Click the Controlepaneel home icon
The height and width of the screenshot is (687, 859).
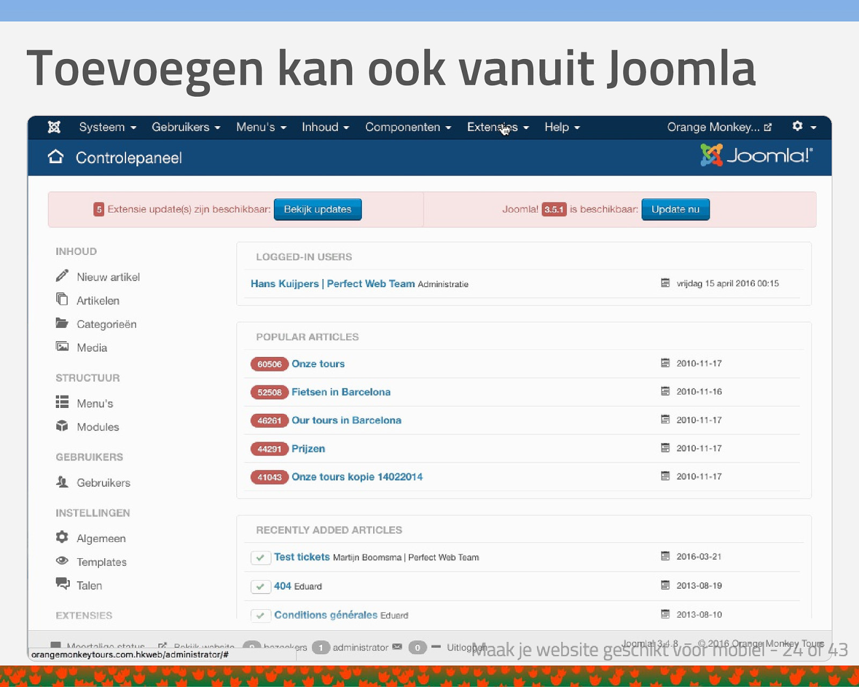tap(55, 157)
